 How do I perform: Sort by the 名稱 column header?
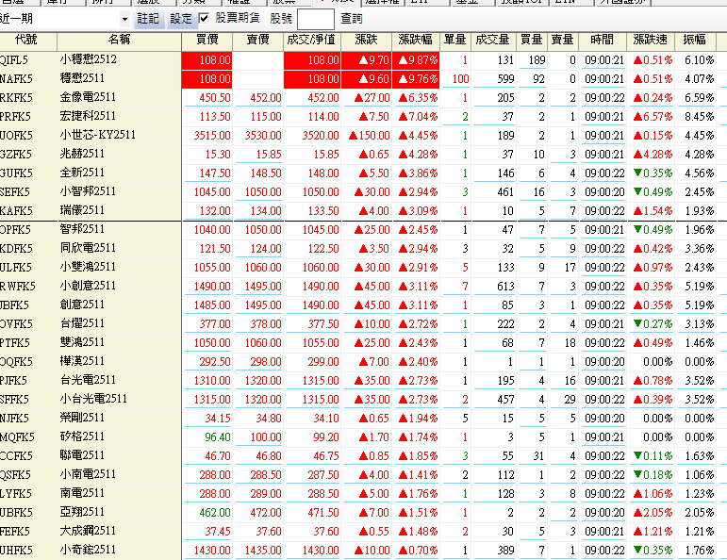[x=119, y=41]
